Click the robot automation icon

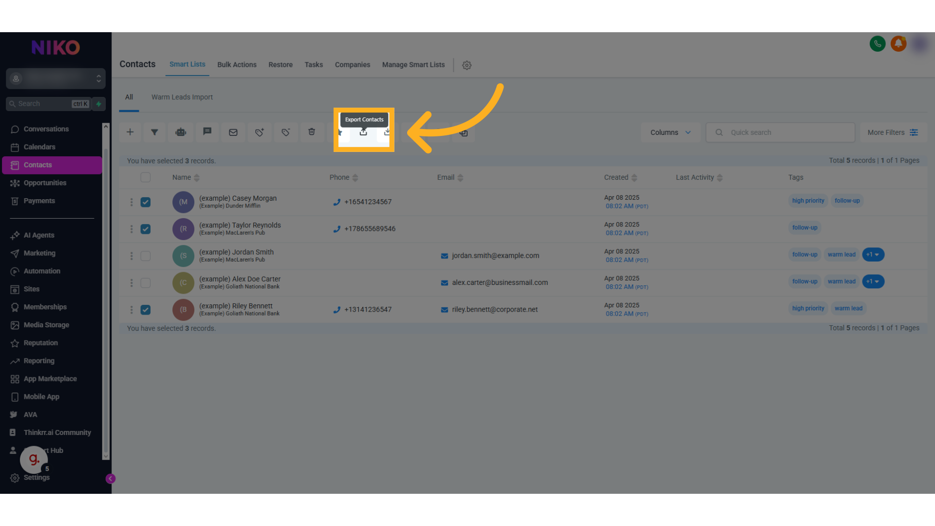click(x=181, y=132)
